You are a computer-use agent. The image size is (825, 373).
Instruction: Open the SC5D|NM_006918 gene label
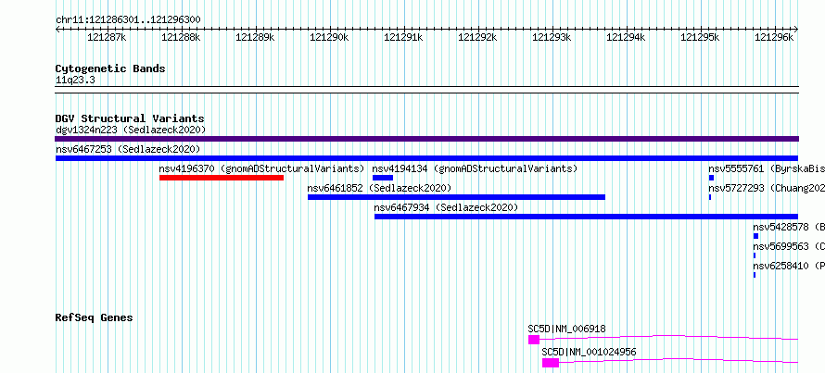(x=566, y=329)
